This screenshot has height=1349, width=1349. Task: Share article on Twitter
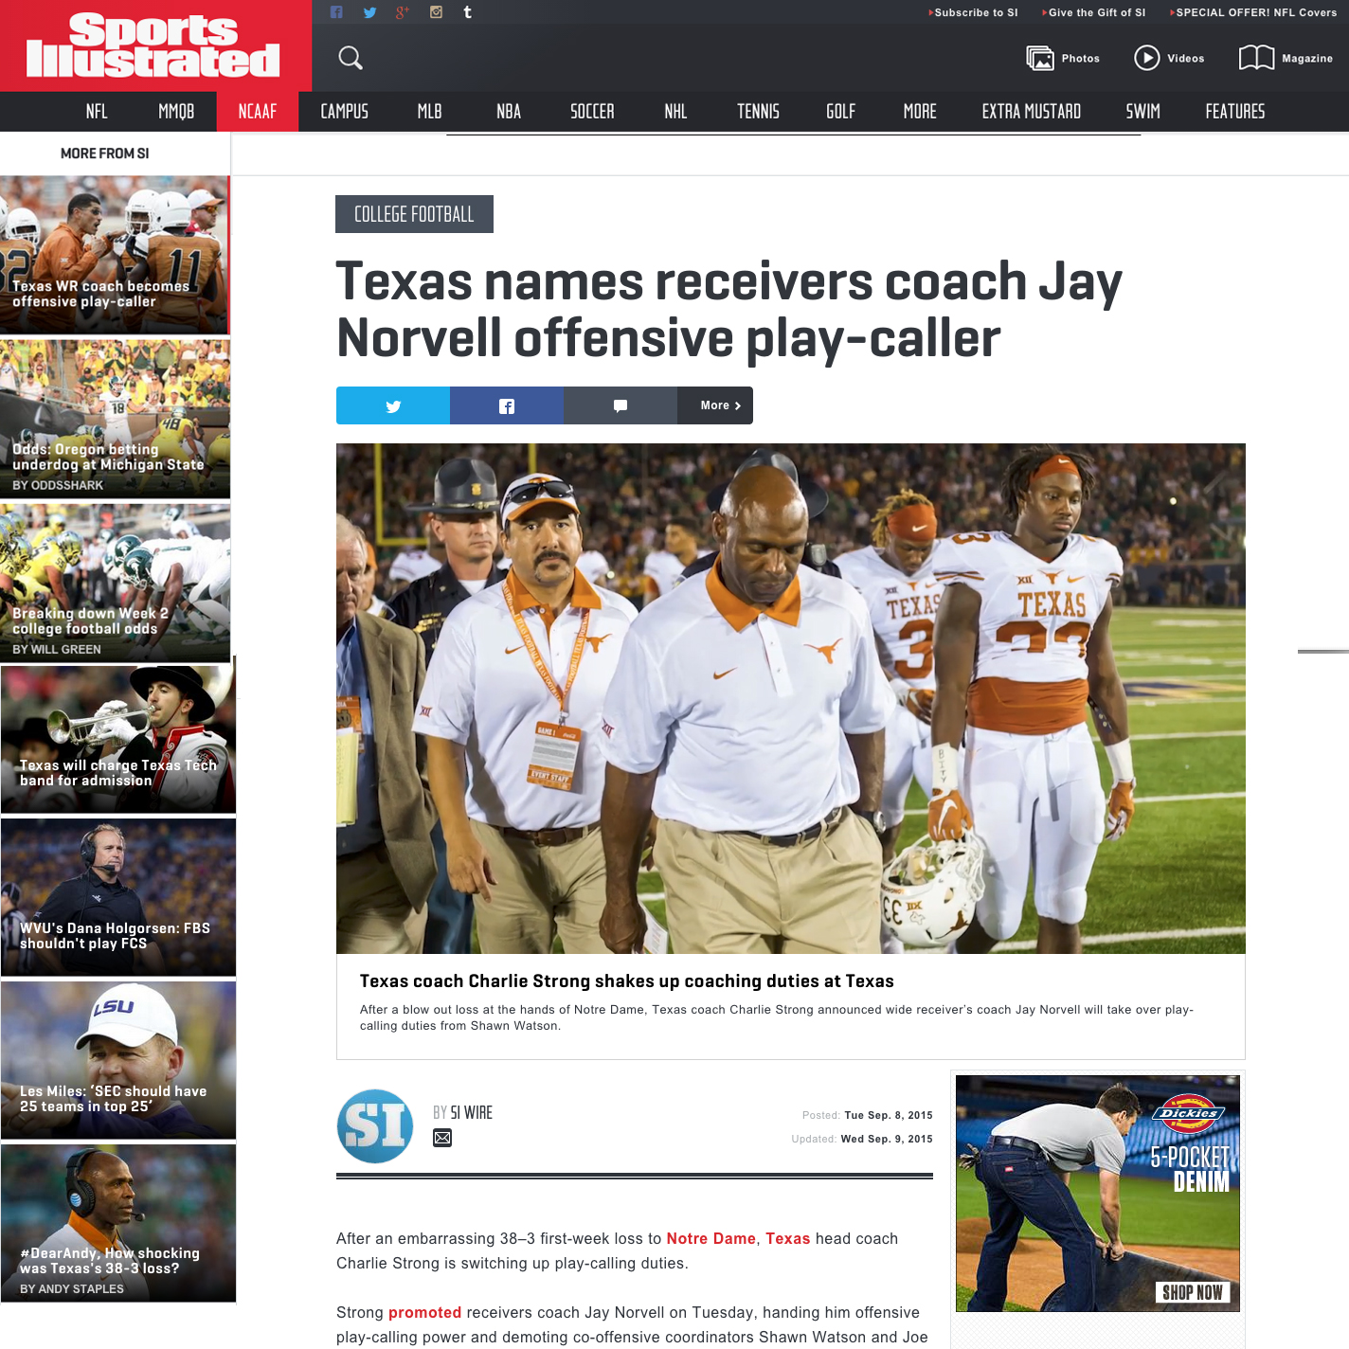pos(393,405)
